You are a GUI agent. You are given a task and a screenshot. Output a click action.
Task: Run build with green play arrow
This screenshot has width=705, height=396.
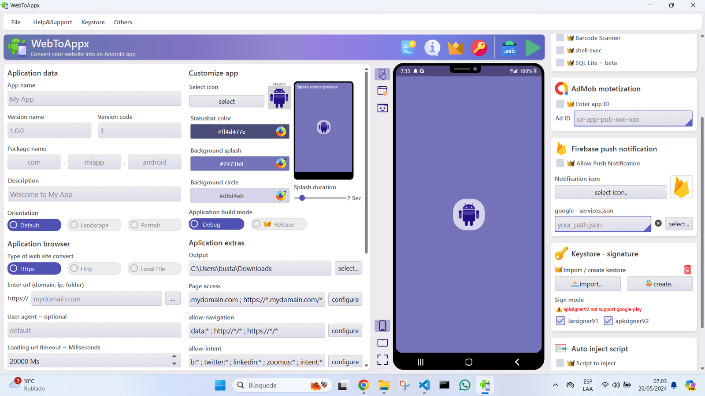point(533,48)
